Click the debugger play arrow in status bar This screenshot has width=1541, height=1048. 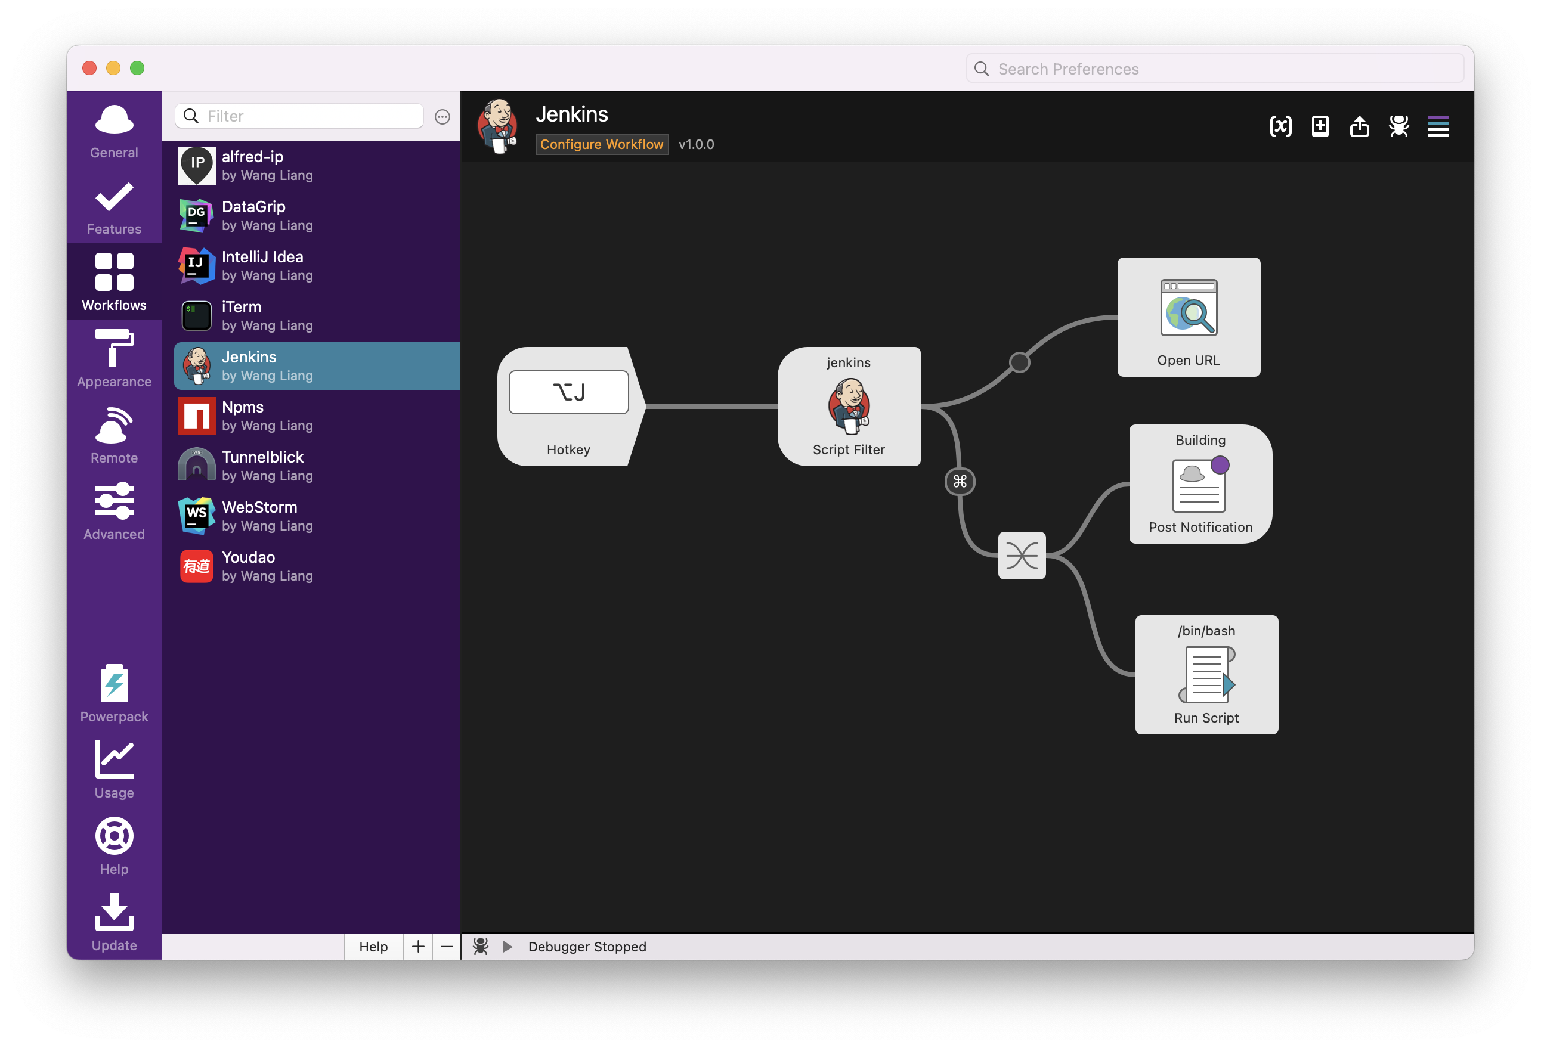point(508,947)
